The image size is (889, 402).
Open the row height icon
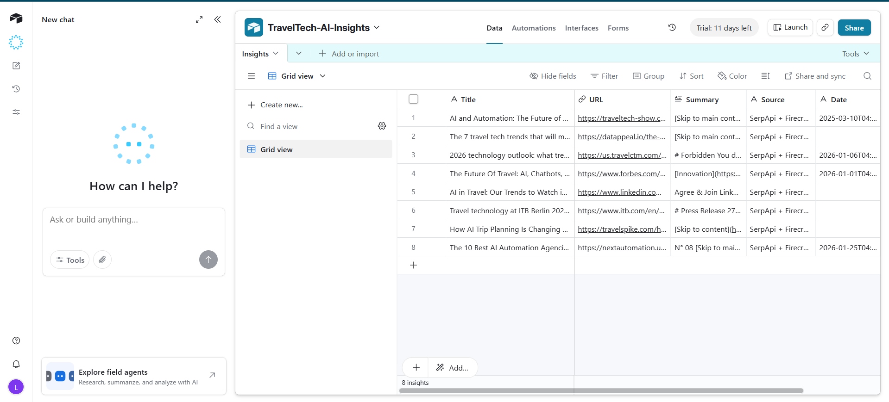[x=766, y=76]
